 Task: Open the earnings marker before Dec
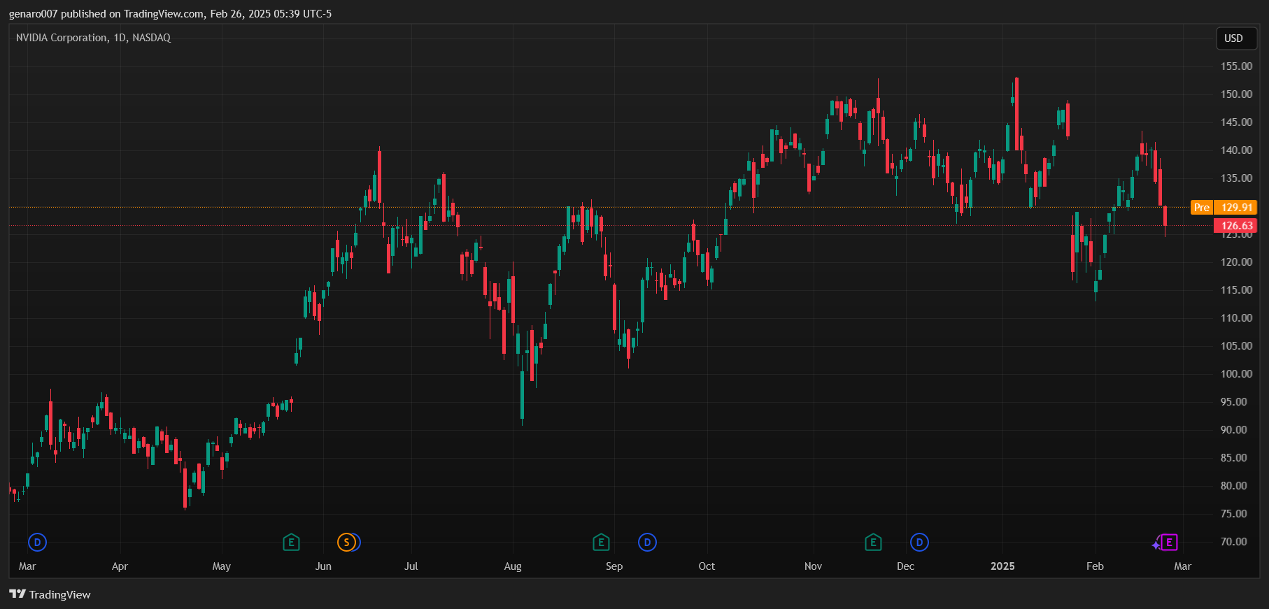(x=873, y=542)
